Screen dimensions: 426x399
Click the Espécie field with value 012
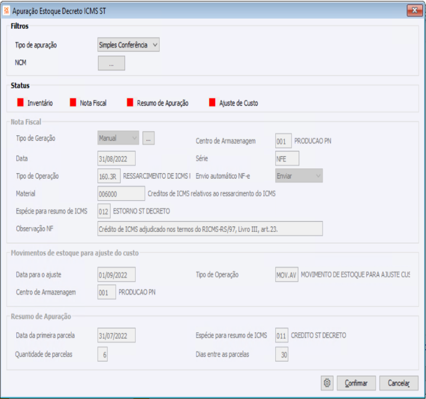[104, 211]
